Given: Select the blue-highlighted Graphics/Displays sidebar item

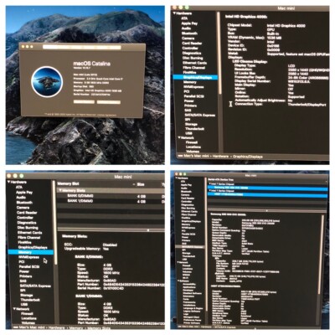Looking at the screenshot, I should coord(195,77).
